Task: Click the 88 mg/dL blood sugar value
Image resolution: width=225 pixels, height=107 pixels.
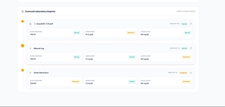Action: pos(145,34)
